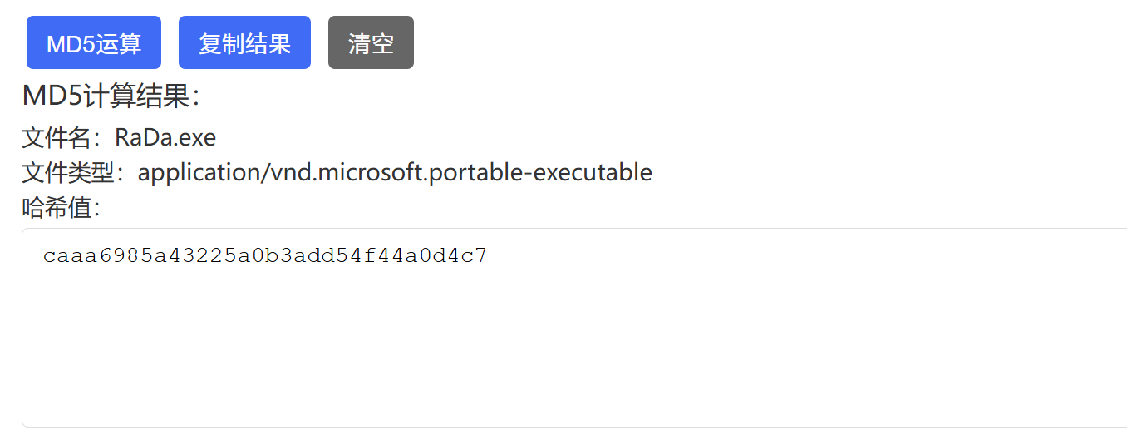Image resolution: width=1127 pixels, height=430 pixels.
Task: Place cursor after hash ending 0d4c7
Action: 488,256
